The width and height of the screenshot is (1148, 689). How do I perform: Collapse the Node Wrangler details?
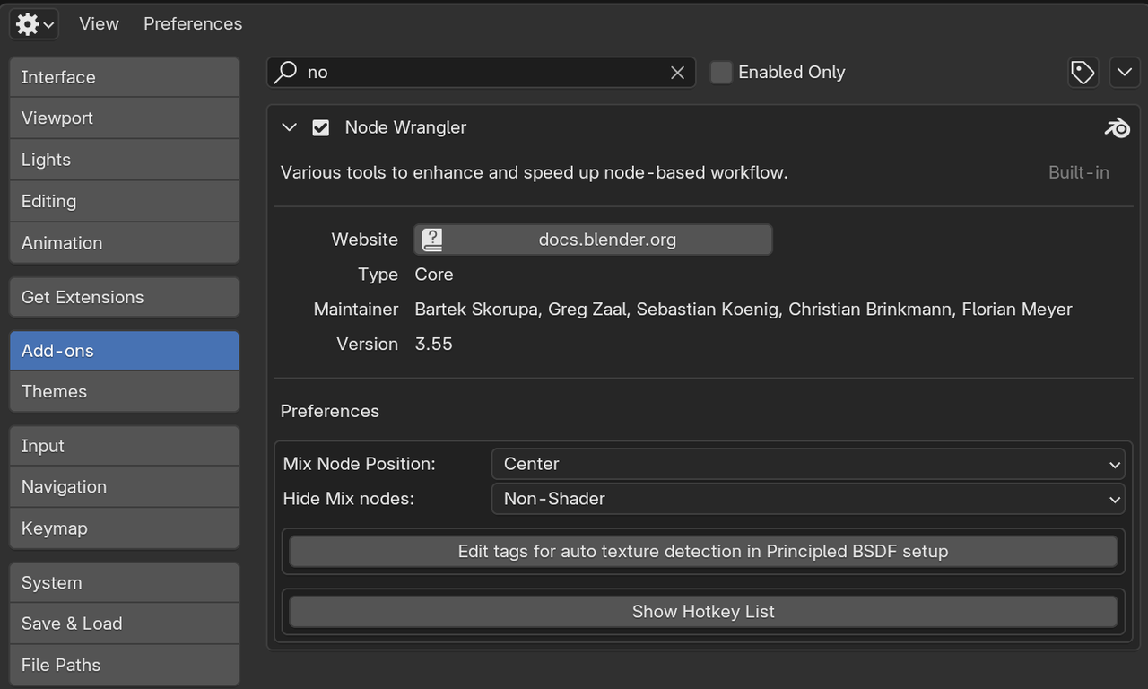point(289,128)
